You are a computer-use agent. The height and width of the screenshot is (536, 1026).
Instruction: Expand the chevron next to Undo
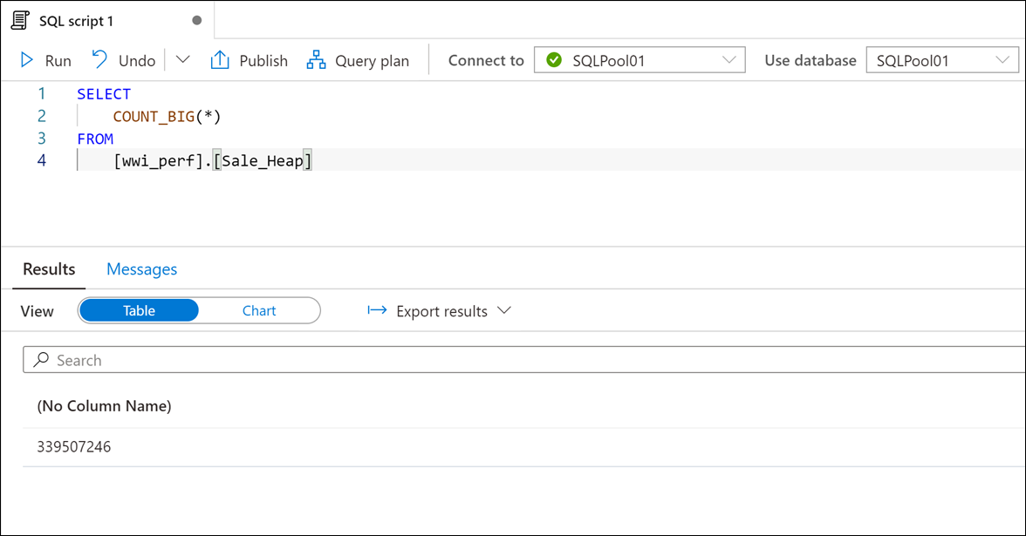click(x=185, y=59)
